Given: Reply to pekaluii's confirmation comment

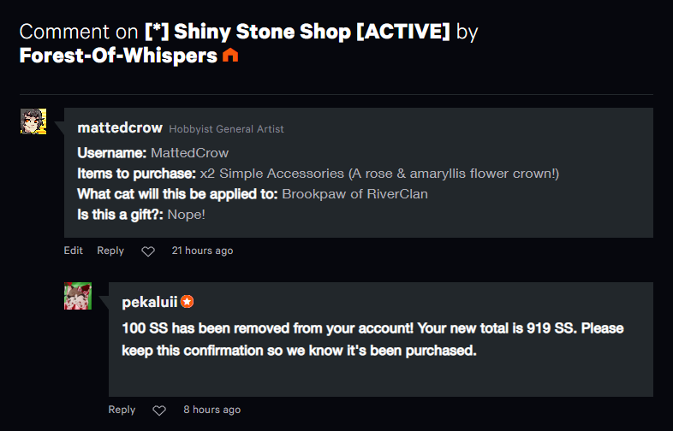Looking at the screenshot, I should 122,410.
